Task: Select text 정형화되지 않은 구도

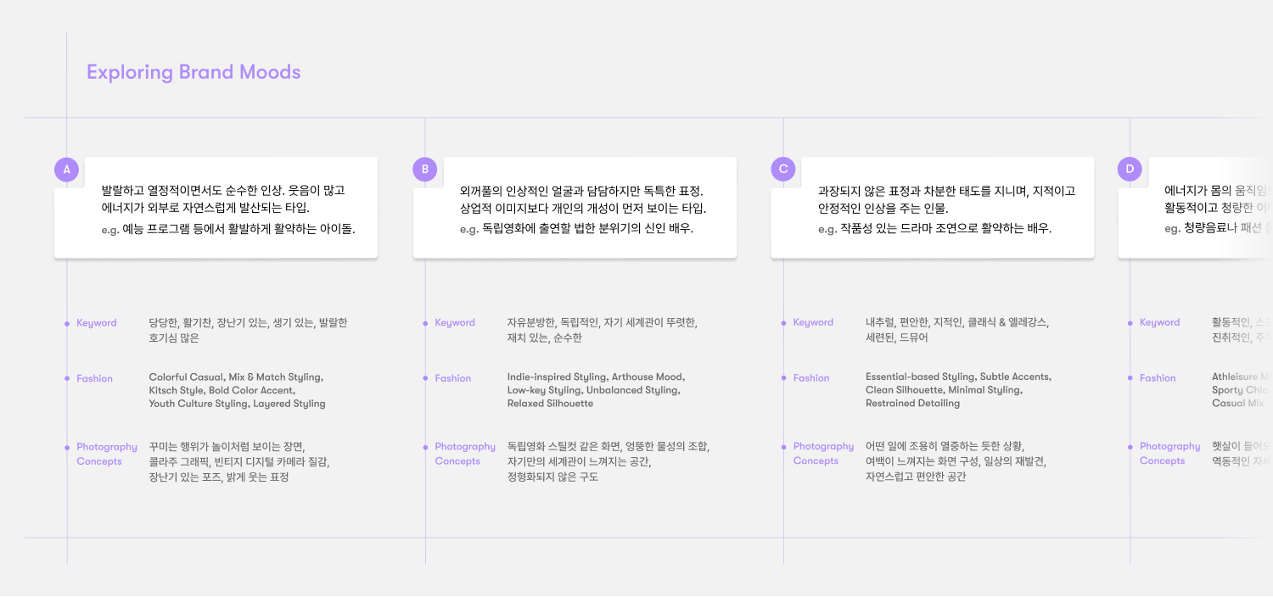Action: (x=552, y=477)
